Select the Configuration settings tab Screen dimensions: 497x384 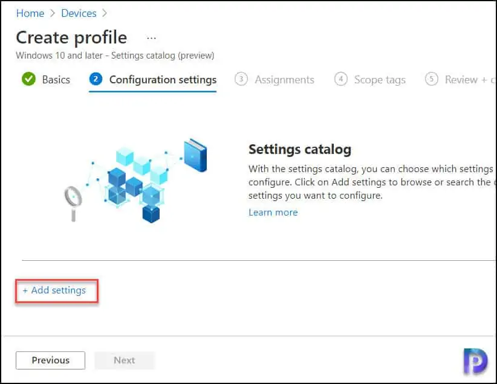153,80
